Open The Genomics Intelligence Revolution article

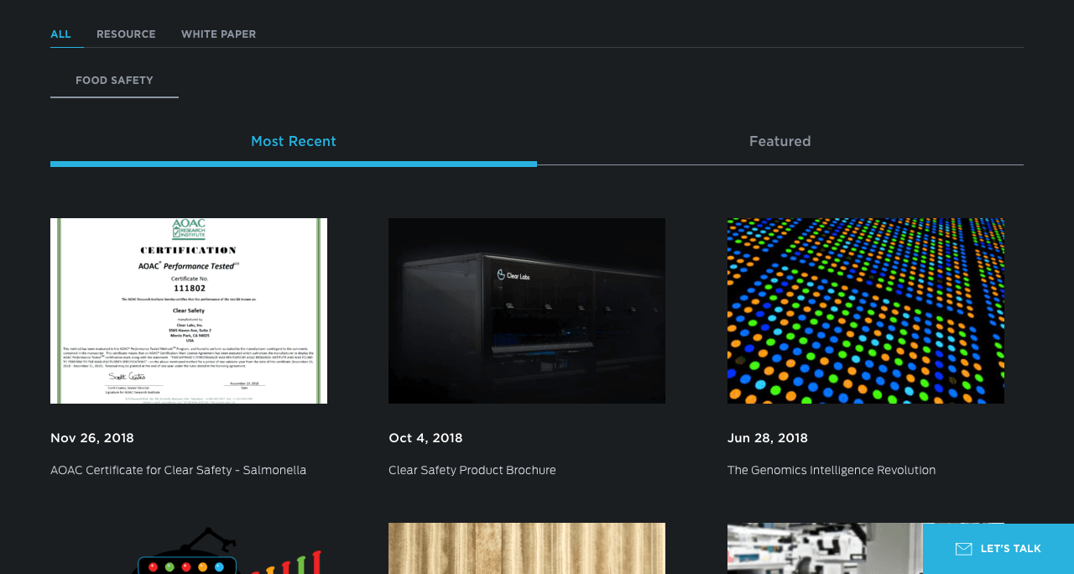832,470
